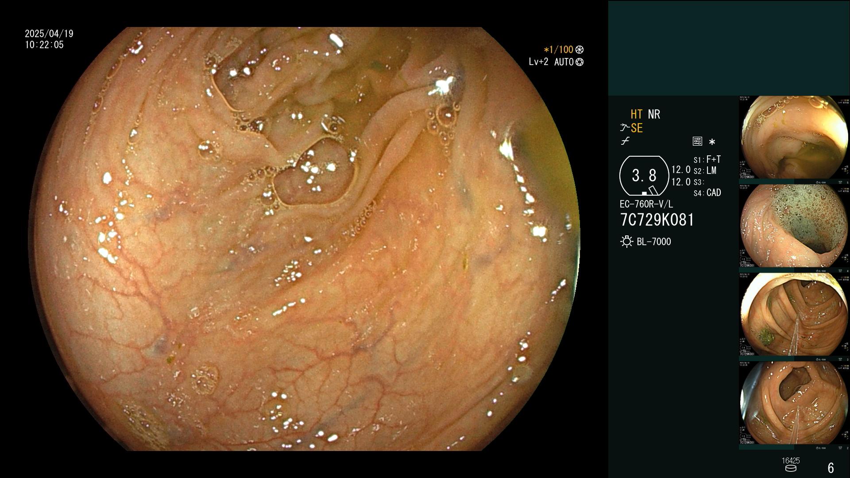Click the time 10:22:05
Screen dimensions: 850x478
pos(44,45)
